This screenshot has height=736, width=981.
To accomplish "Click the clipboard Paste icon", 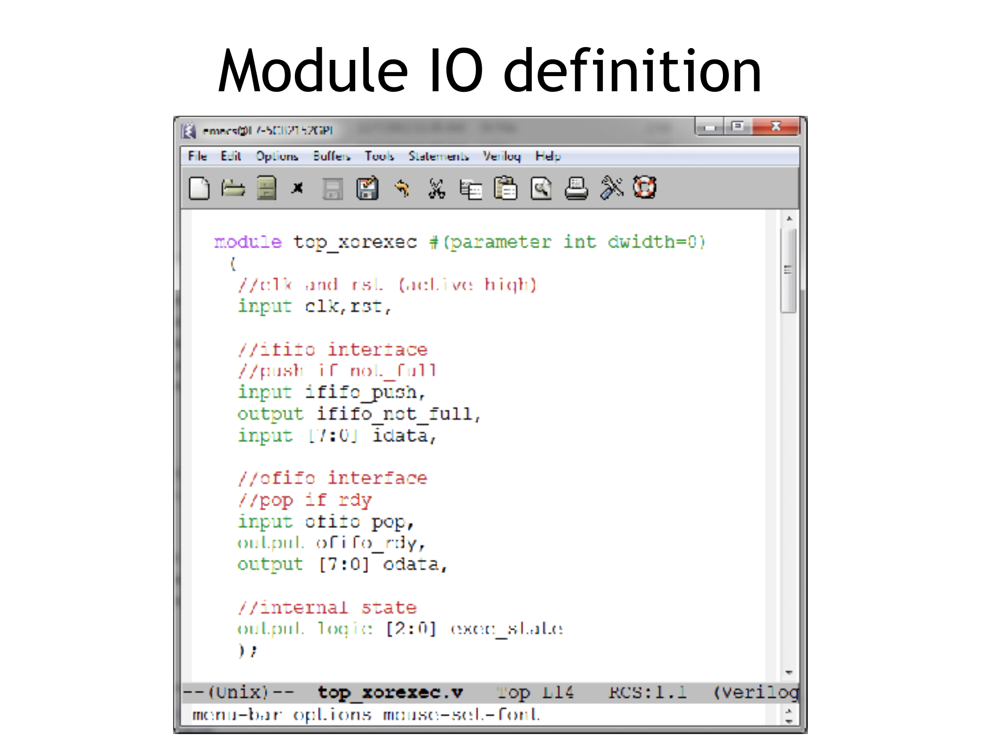I will (506, 188).
